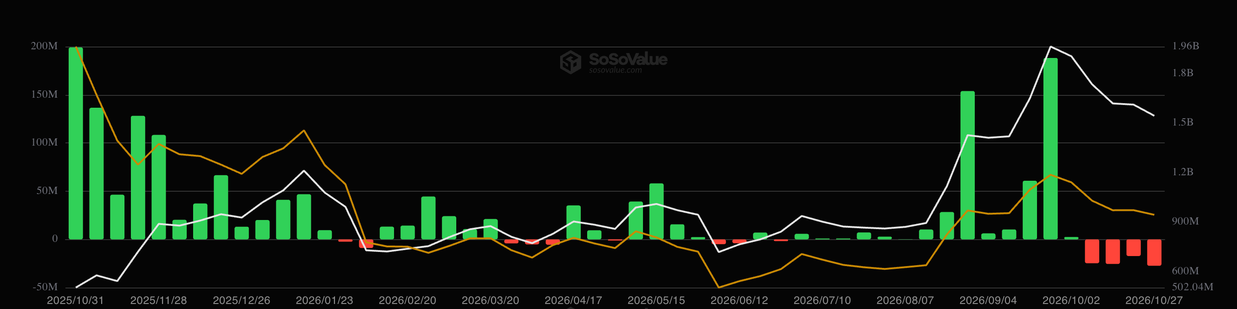The height and width of the screenshot is (309, 1237).
Task: Click the 200M left axis label
Action: pyautogui.click(x=44, y=46)
